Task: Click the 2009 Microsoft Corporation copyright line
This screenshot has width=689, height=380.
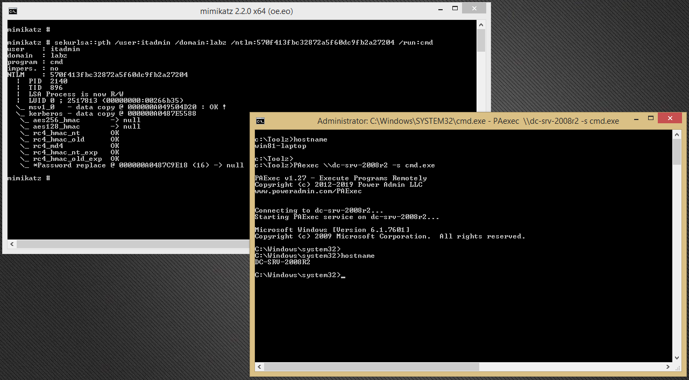Action: [x=390, y=236]
